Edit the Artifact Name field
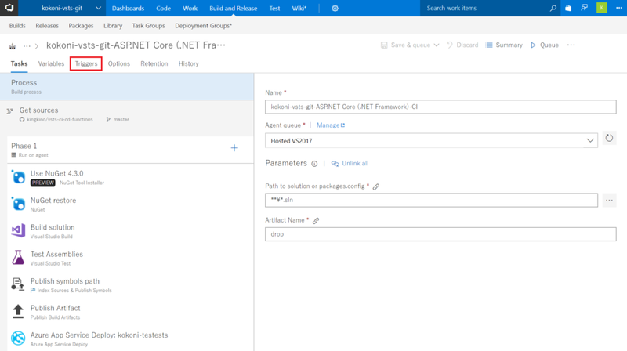627x351 pixels. tap(440, 234)
